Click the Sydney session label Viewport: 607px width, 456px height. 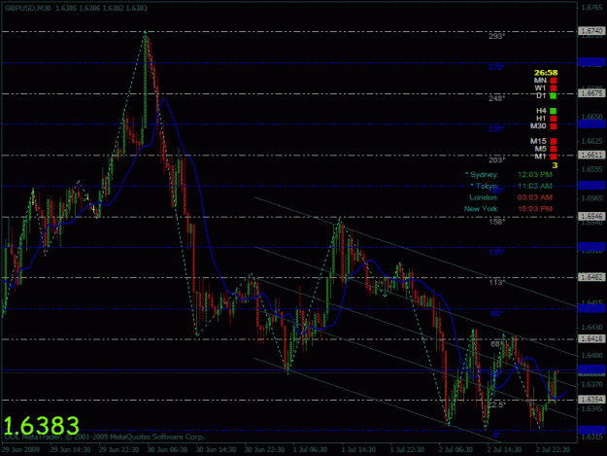click(482, 175)
